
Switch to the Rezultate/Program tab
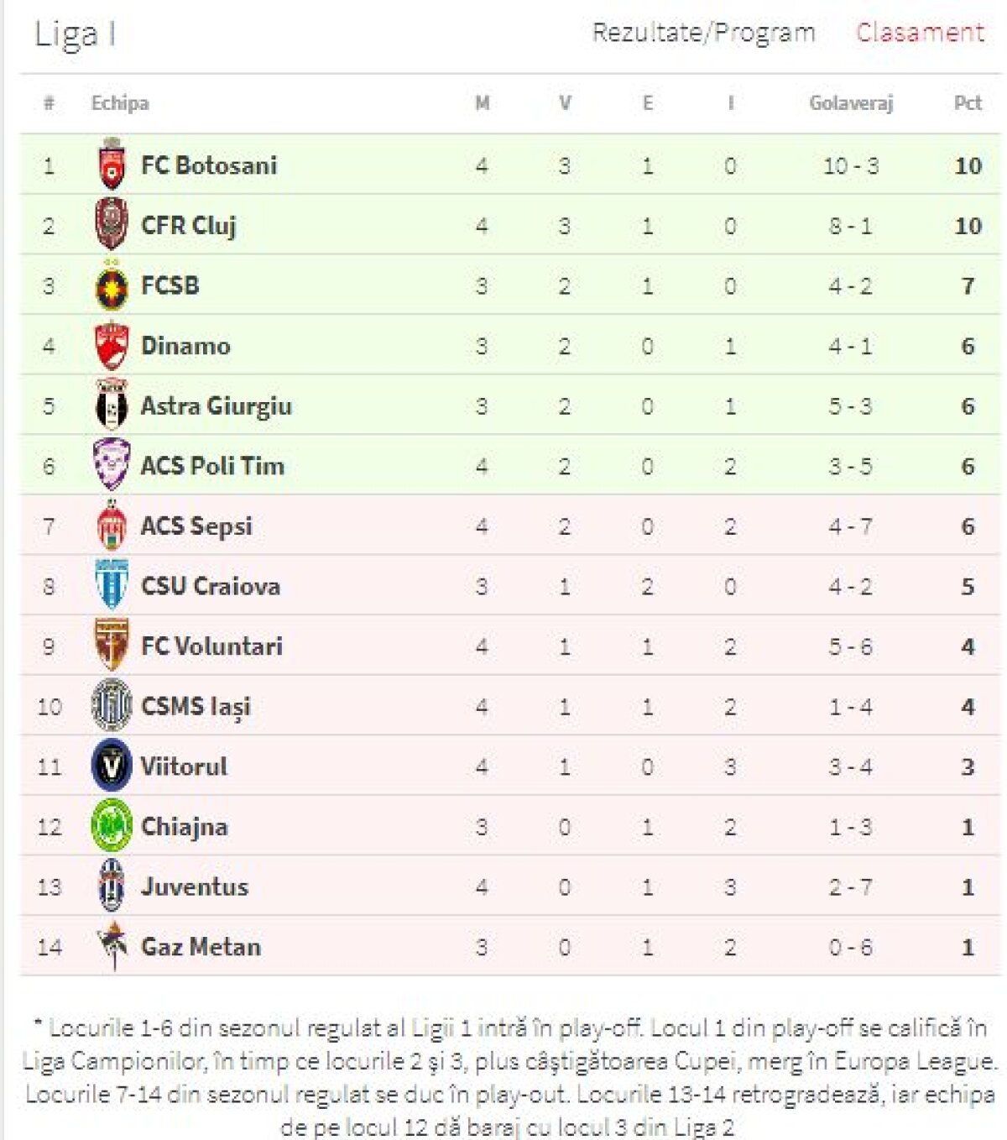[703, 34]
